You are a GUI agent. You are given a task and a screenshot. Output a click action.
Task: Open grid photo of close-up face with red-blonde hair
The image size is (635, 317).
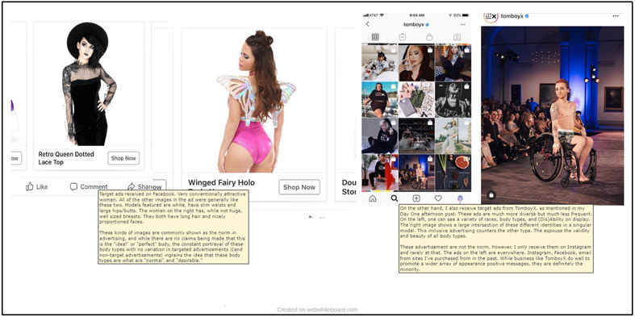pos(416,63)
